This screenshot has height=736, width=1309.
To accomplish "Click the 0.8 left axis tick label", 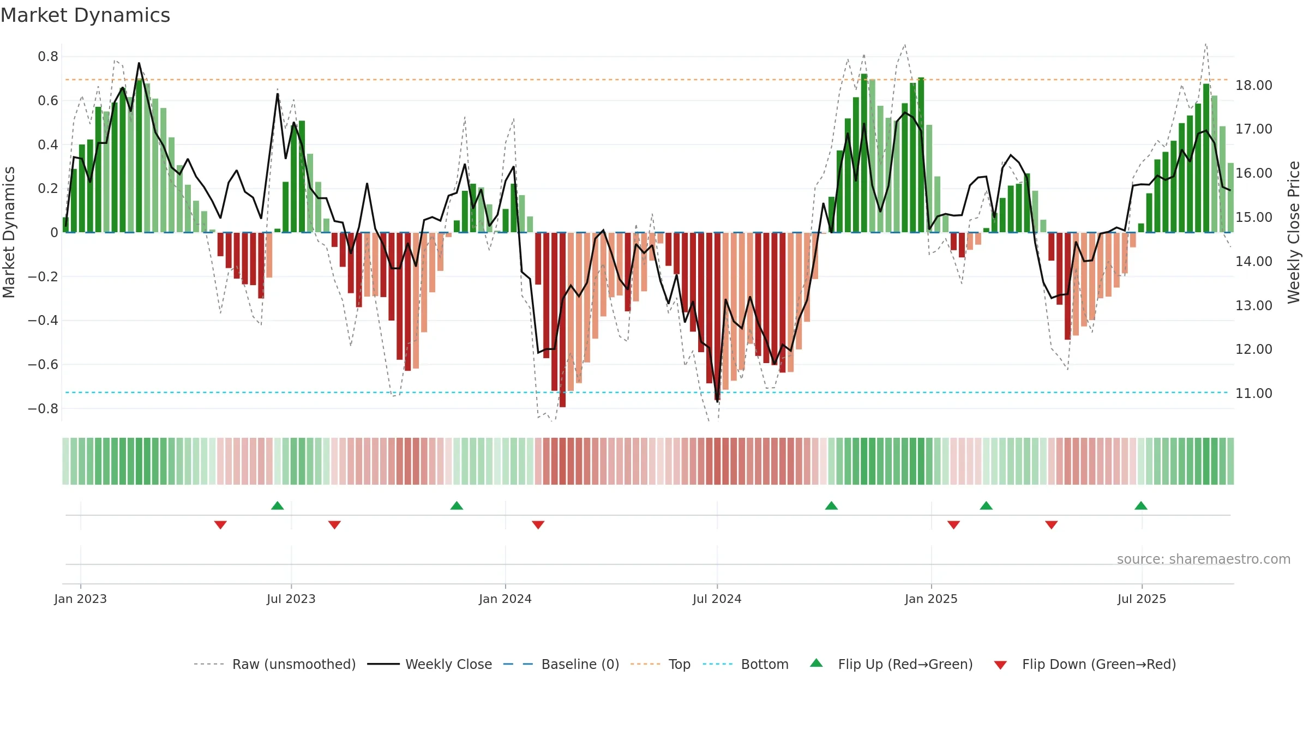I will click(48, 57).
